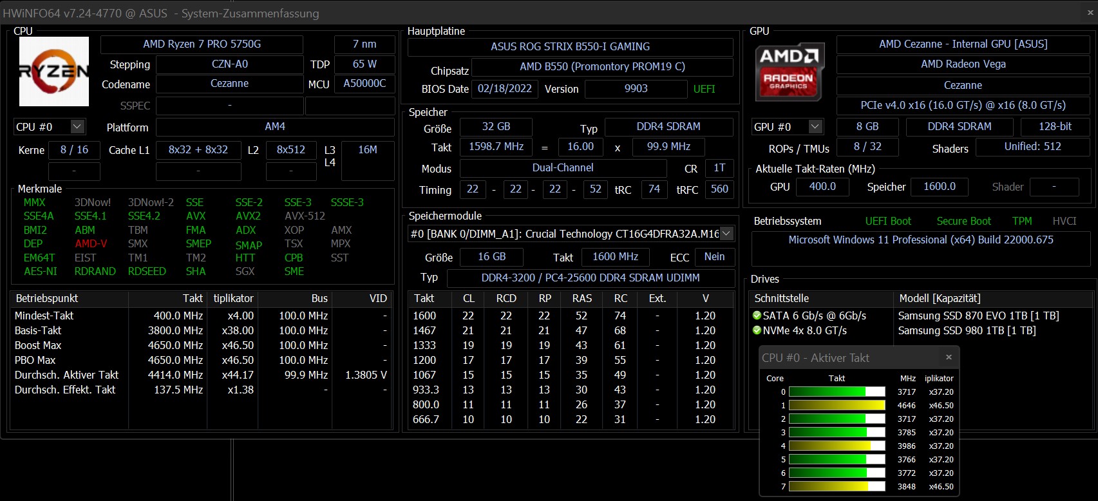Image resolution: width=1098 pixels, height=501 pixels.
Task: Click the AMD Radeon Graphics logo
Action: (790, 72)
